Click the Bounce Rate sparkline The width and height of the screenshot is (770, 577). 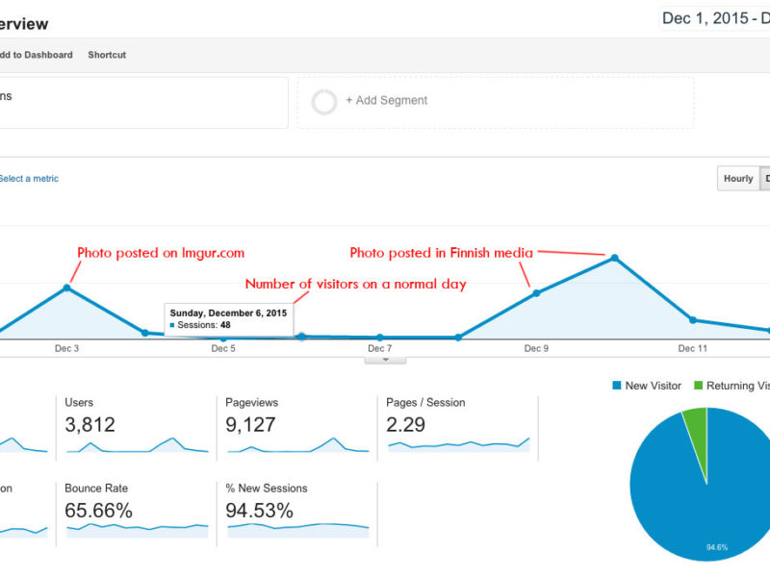pyautogui.click(x=137, y=531)
